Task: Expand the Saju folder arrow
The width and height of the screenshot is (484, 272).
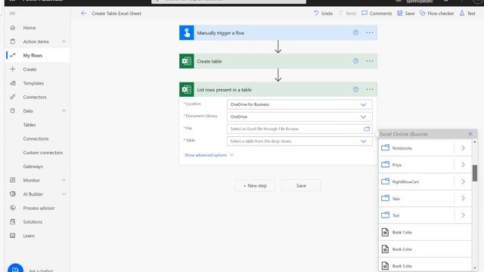Action: point(463,198)
